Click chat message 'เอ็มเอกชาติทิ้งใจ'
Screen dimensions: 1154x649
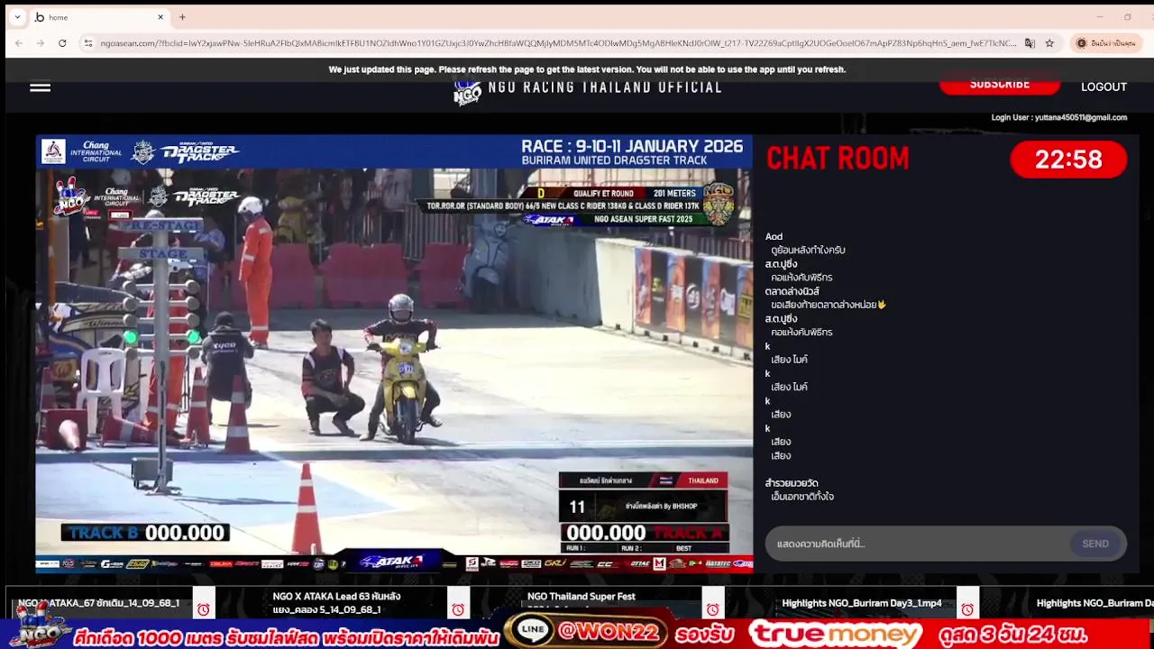(x=802, y=497)
